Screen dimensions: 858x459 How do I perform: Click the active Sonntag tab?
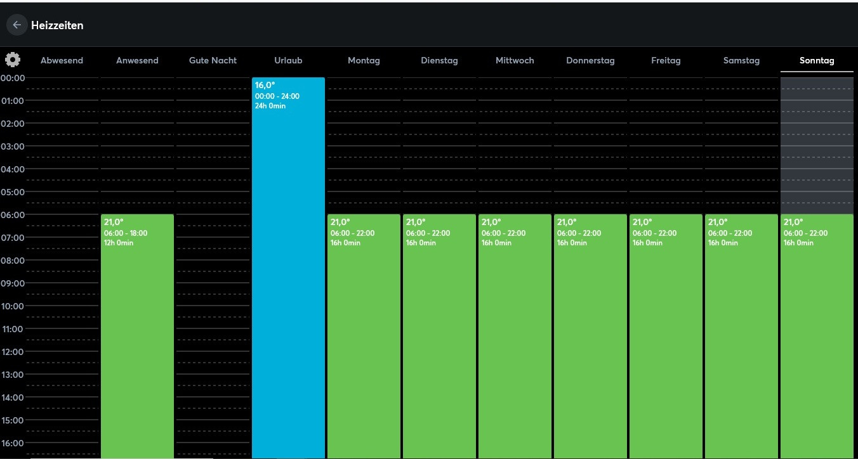pyautogui.click(x=817, y=61)
